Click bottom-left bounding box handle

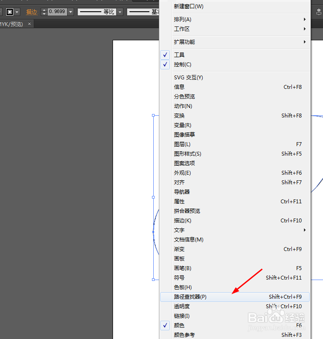[153, 280]
